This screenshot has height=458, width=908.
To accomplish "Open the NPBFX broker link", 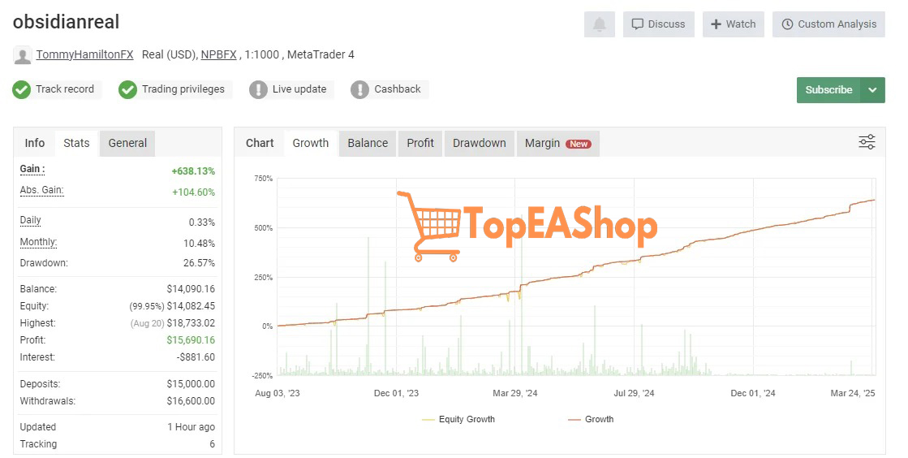I will [218, 54].
